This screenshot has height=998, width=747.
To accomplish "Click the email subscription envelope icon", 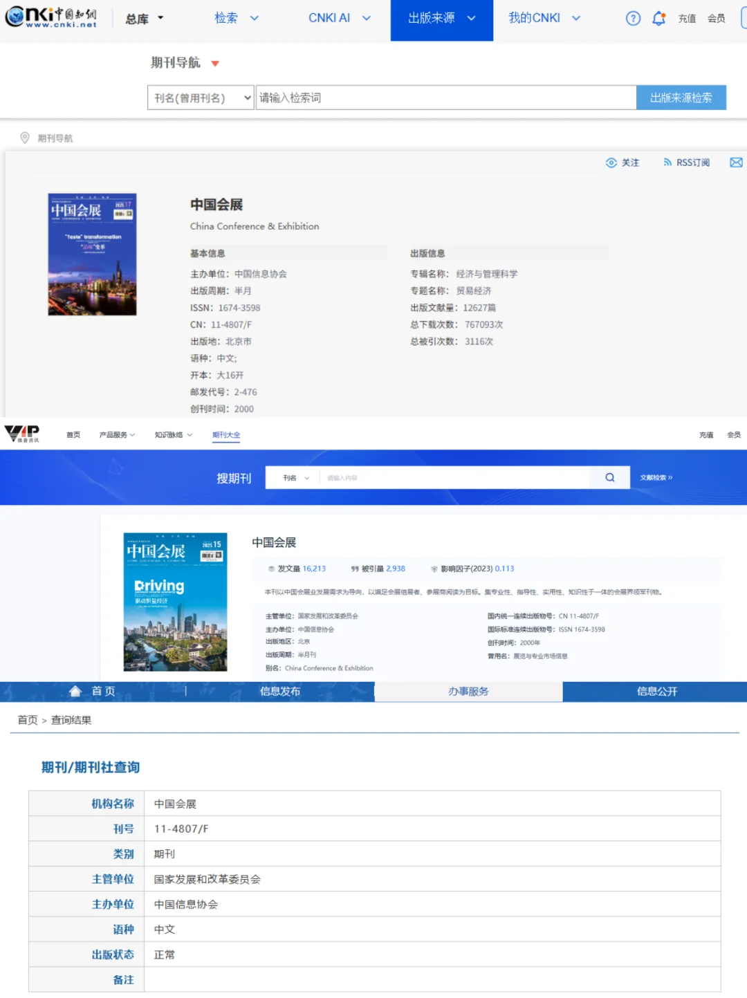I will [736, 163].
